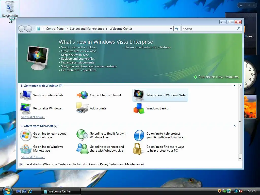The height and width of the screenshot is (195, 260).
Task: Click the Control Panel icon in address bar
Action: click(39, 29)
